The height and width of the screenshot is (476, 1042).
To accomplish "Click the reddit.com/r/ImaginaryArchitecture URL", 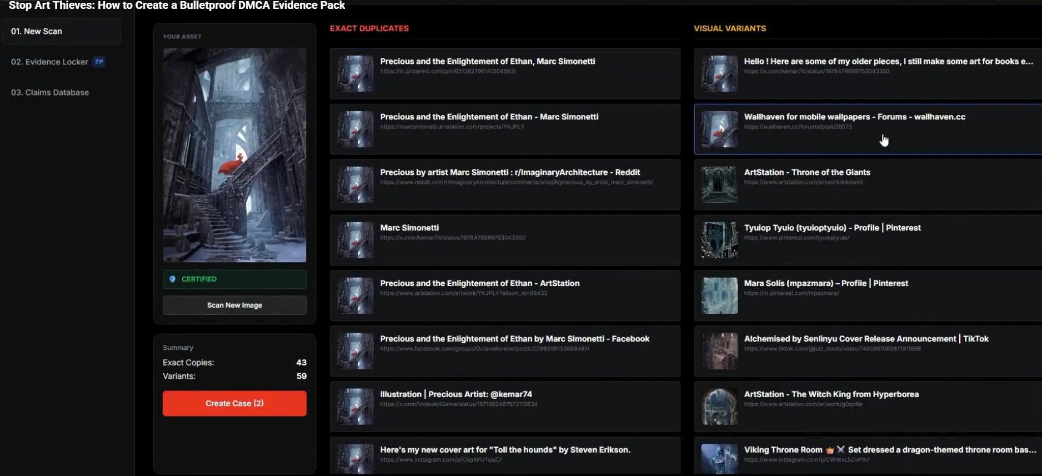I will tap(517, 182).
